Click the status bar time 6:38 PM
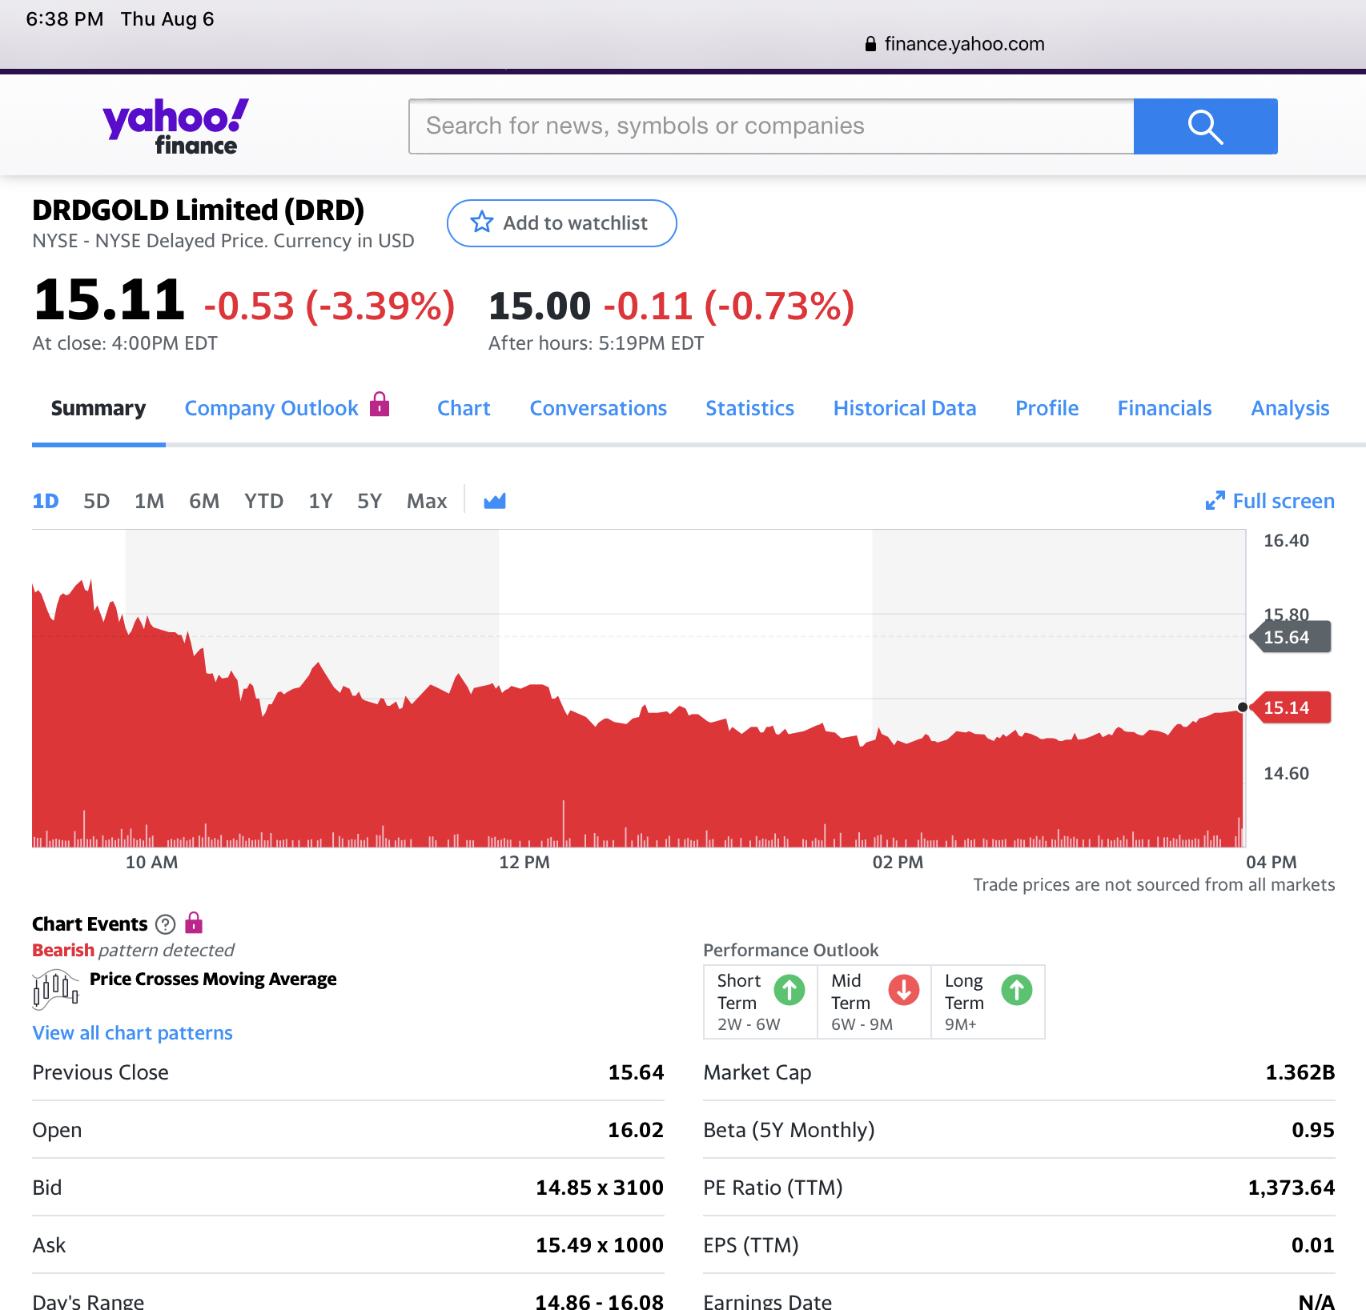Screen dimensions: 1366x1310 [x=65, y=19]
